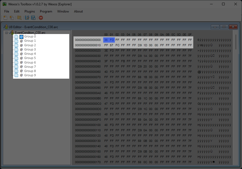Close the U8 Editor child window
The image size is (242, 169).
click(233, 27)
